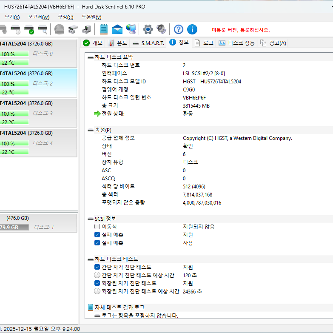Image resolution: width=333 pixels, height=333 pixels.
Task: Collapse 자체 테스트 결과 로그 section
Action: 120,307
